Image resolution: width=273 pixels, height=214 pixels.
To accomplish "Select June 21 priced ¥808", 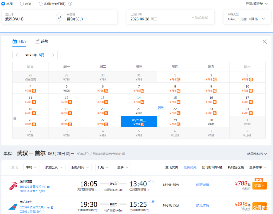I will (x=139, y=110).
